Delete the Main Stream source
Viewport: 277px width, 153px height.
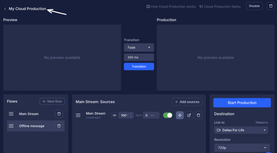pyautogui.click(x=198, y=115)
